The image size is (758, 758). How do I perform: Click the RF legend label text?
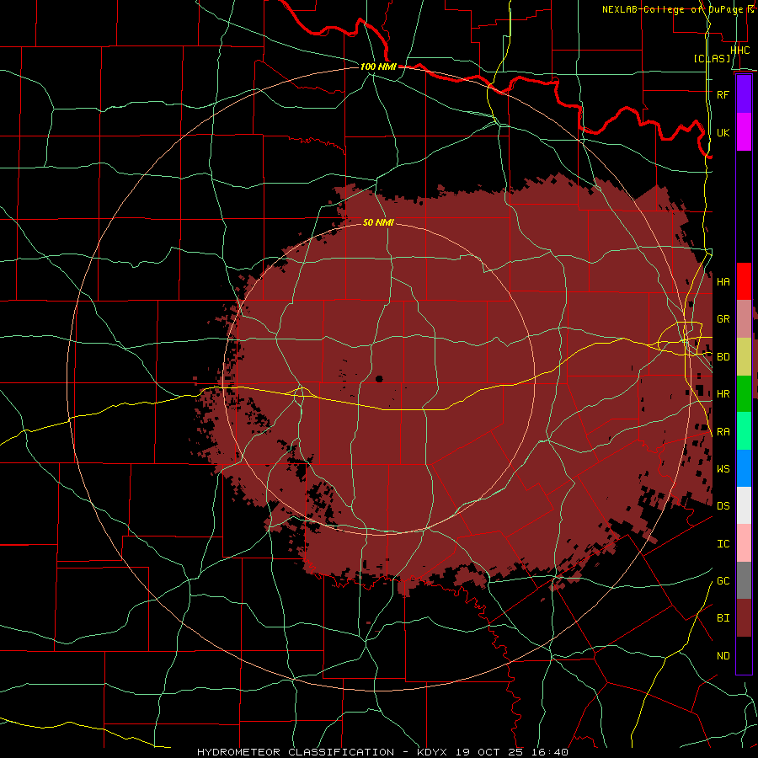pos(723,94)
